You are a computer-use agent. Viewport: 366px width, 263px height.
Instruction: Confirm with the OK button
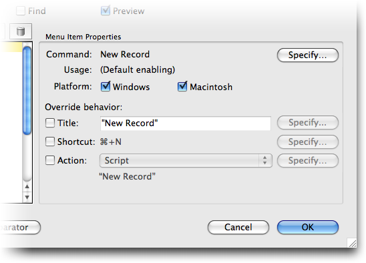click(x=308, y=228)
